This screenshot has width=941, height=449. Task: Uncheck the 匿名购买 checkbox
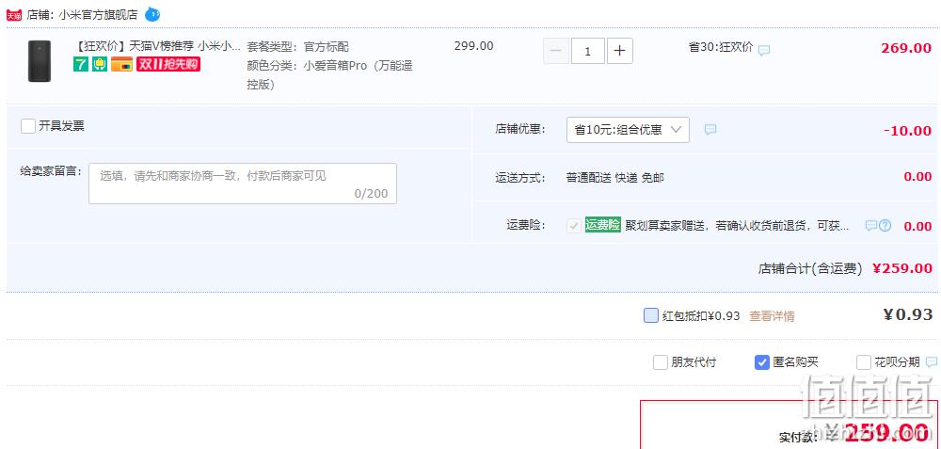(761, 362)
